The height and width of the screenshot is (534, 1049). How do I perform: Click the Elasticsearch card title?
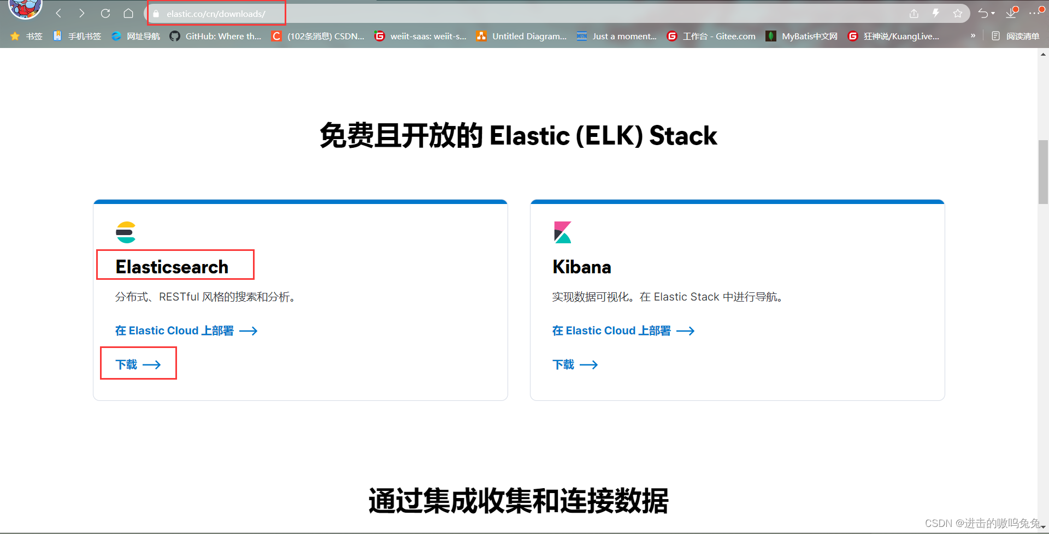[x=172, y=267]
